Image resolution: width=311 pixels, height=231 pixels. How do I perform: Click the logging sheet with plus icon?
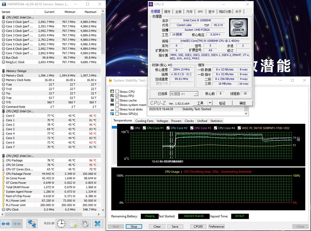click(73, 224)
